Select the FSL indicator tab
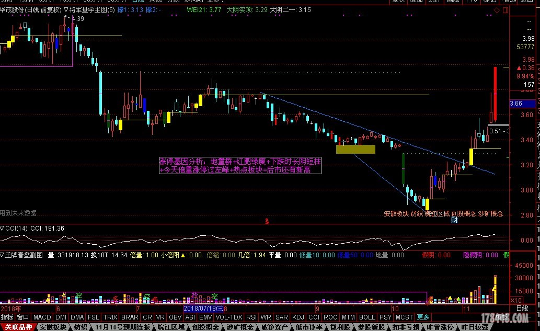 pyautogui.click(x=94, y=317)
